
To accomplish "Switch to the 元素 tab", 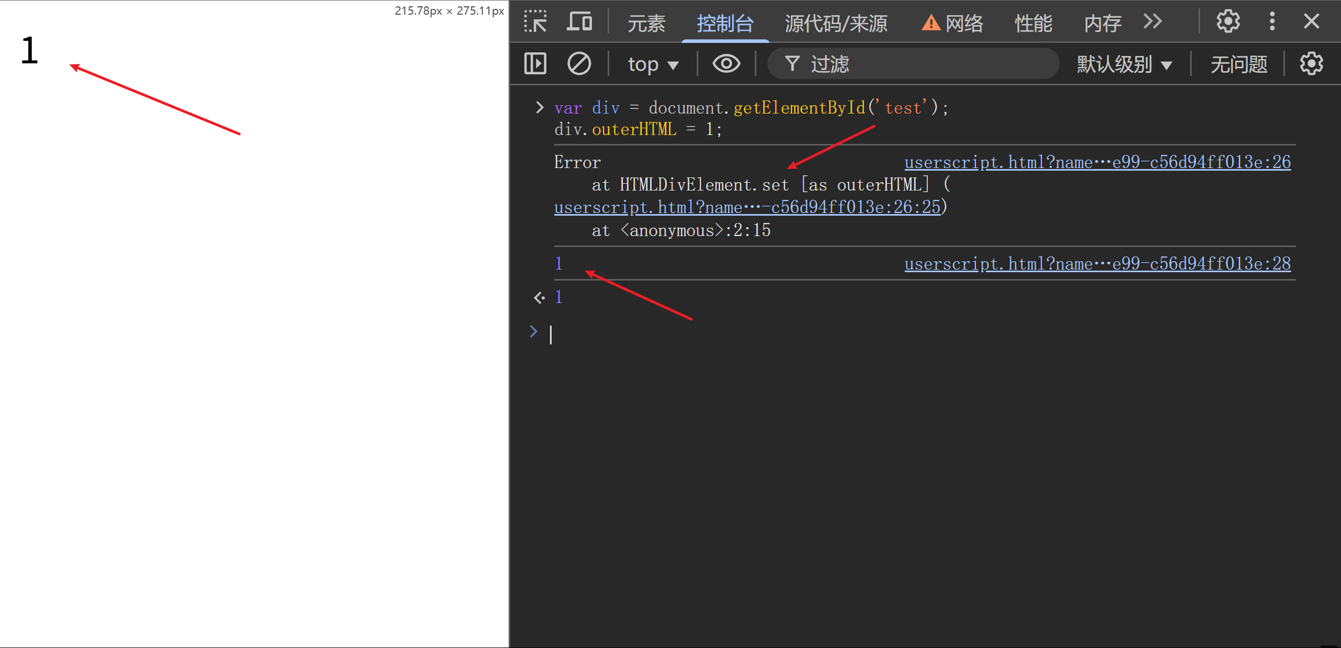I will (646, 23).
